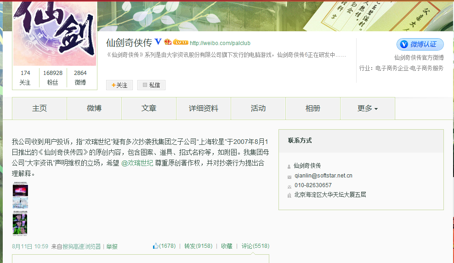Screen dimensions: 454x263
Task: Click the @欢瑞世纪 mention link
Action: click(x=137, y=163)
